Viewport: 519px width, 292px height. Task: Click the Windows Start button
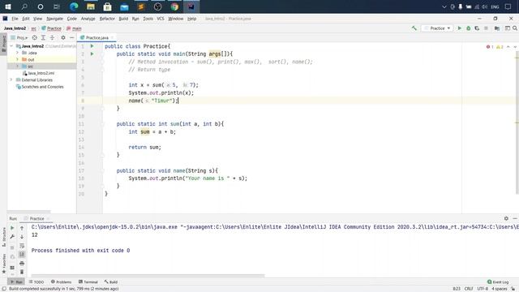coord(8,6)
